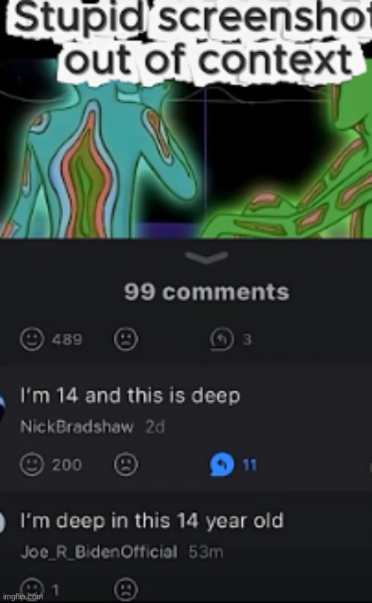The image size is (372, 603).
Task: Click the 2d timestamp on NickBradshaw's comment
Action: click(155, 427)
